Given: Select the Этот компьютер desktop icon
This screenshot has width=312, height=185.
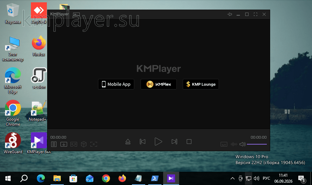Looking at the screenshot, I should tap(13, 49).
